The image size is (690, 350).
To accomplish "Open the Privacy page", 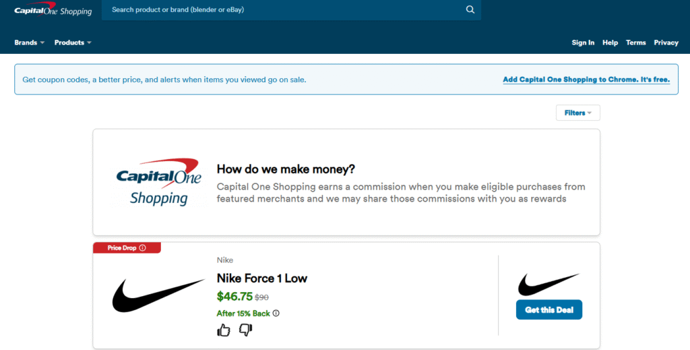I will point(666,42).
